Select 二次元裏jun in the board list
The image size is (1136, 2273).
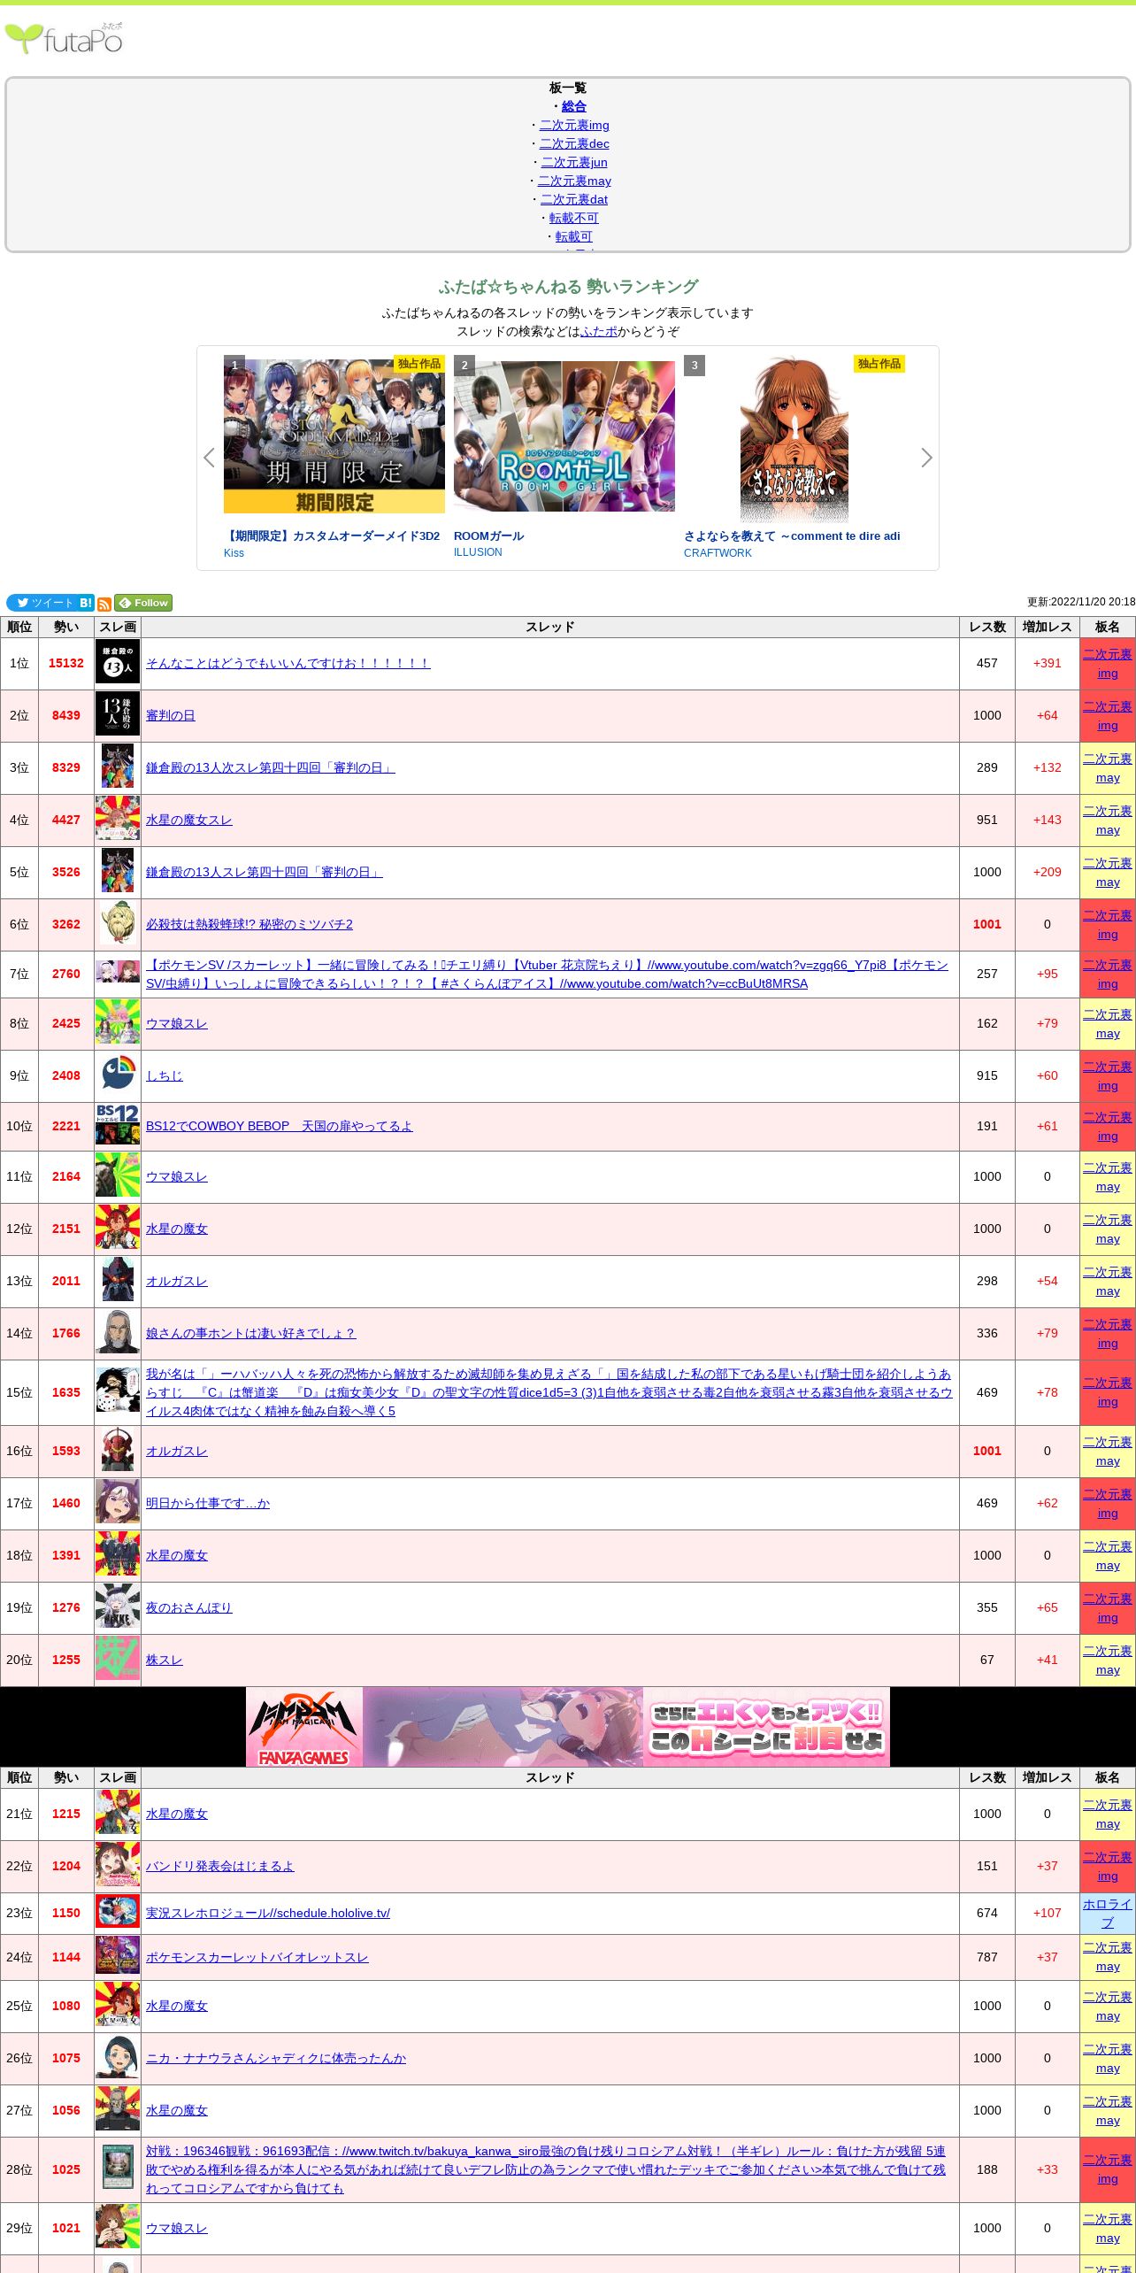click(574, 162)
